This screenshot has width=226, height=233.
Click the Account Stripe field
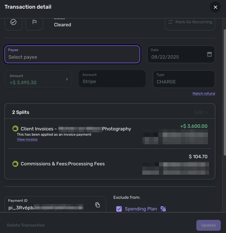(112, 79)
